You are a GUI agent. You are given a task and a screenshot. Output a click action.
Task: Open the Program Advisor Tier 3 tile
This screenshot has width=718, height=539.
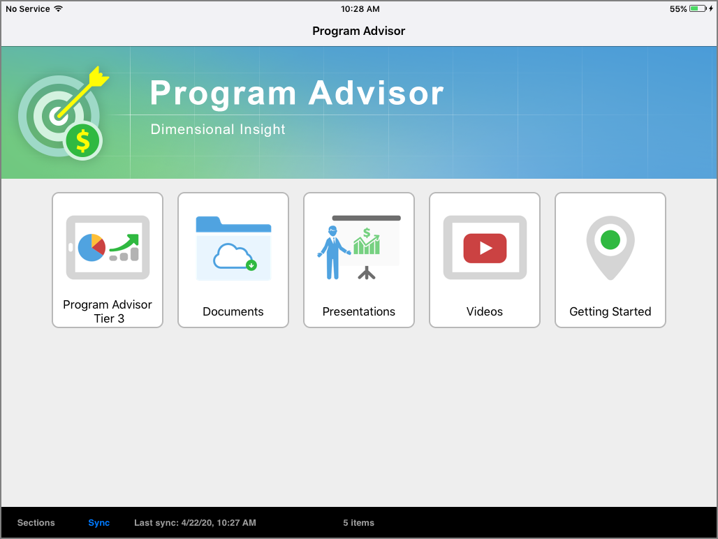[107, 260]
